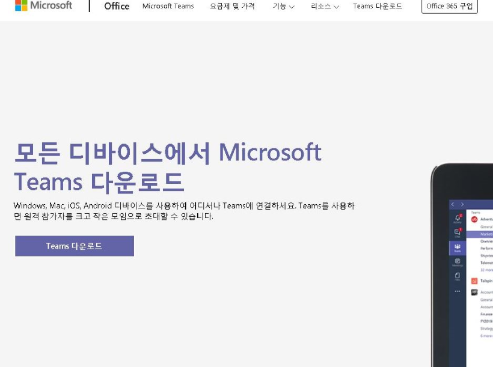Click the orange Tailspin team avatar in tablet
This screenshot has height=367, width=493.
pos(474,281)
